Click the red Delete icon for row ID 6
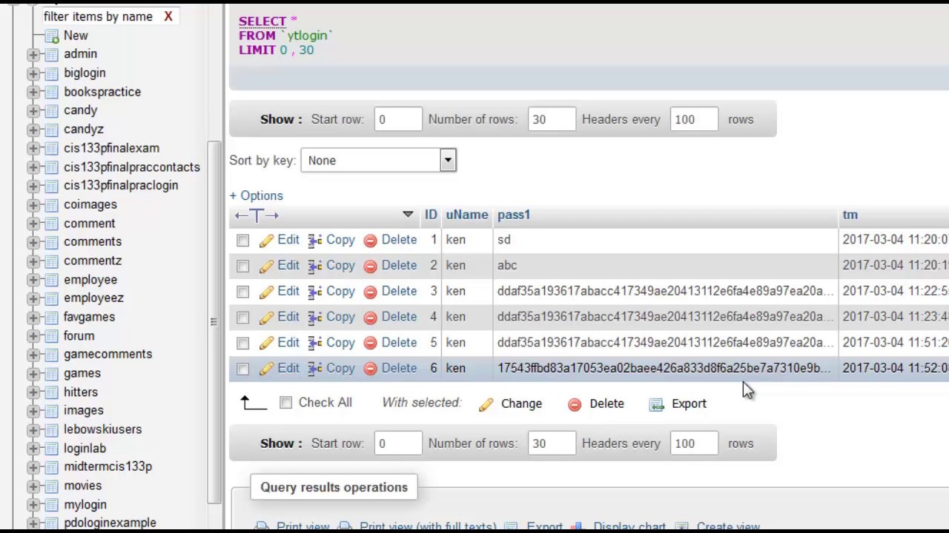Image resolution: width=949 pixels, height=533 pixels. coord(370,369)
